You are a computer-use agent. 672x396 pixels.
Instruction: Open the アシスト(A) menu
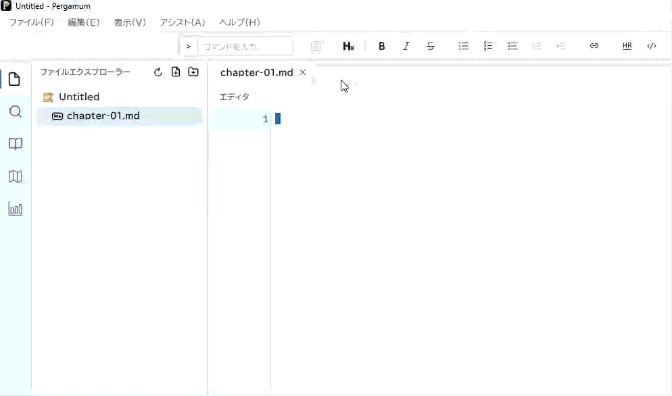[183, 22]
